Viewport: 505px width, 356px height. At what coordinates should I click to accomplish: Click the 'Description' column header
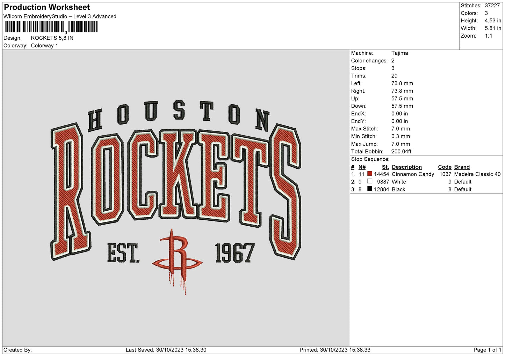(407, 167)
